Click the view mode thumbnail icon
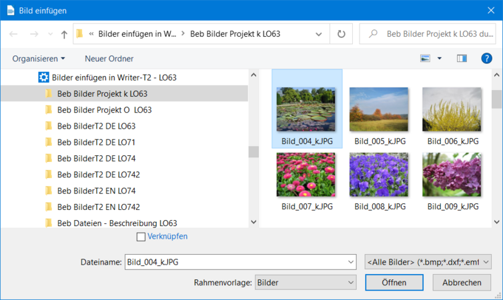Screen dimensions: 503x300 (x=425, y=59)
